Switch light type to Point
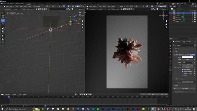This screenshot has width=197, height=111. (x=176, y=55)
